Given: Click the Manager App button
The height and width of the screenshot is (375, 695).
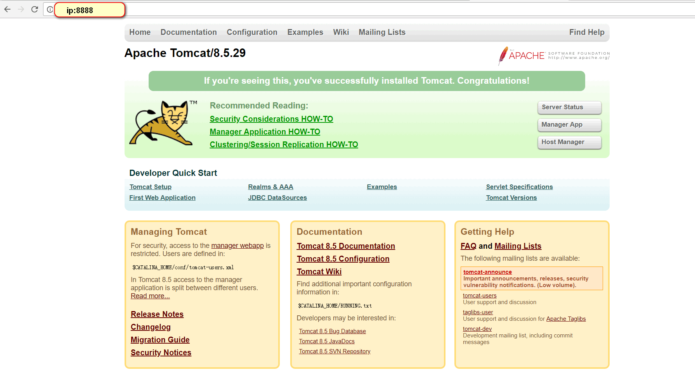Looking at the screenshot, I should (x=569, y=125).
